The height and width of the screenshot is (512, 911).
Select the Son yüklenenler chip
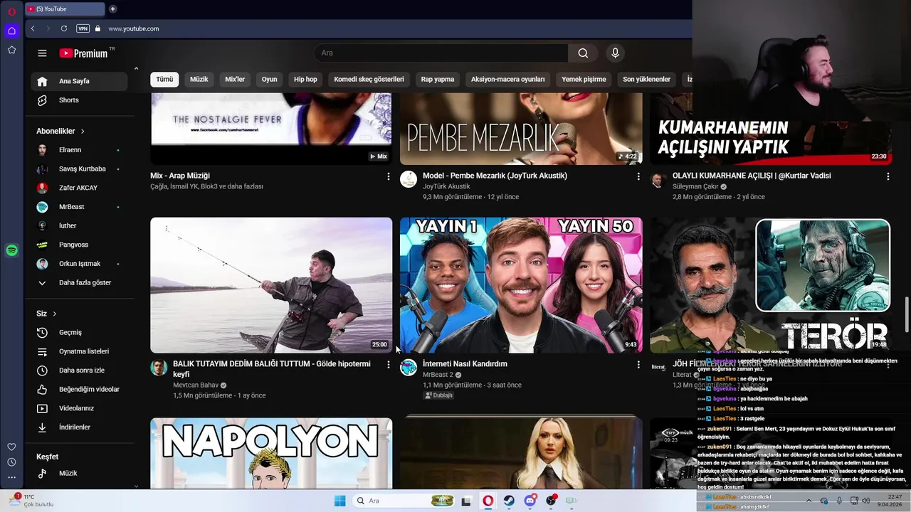tap(646, 80)
